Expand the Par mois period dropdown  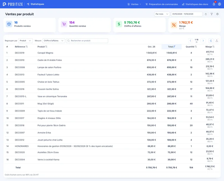tap(162, 14)
